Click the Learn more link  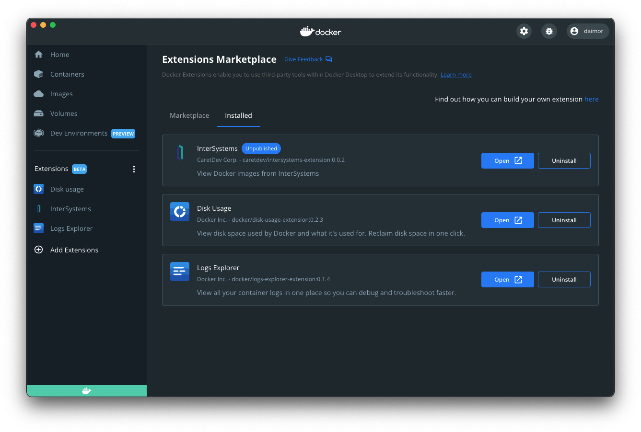pos(456,75)
